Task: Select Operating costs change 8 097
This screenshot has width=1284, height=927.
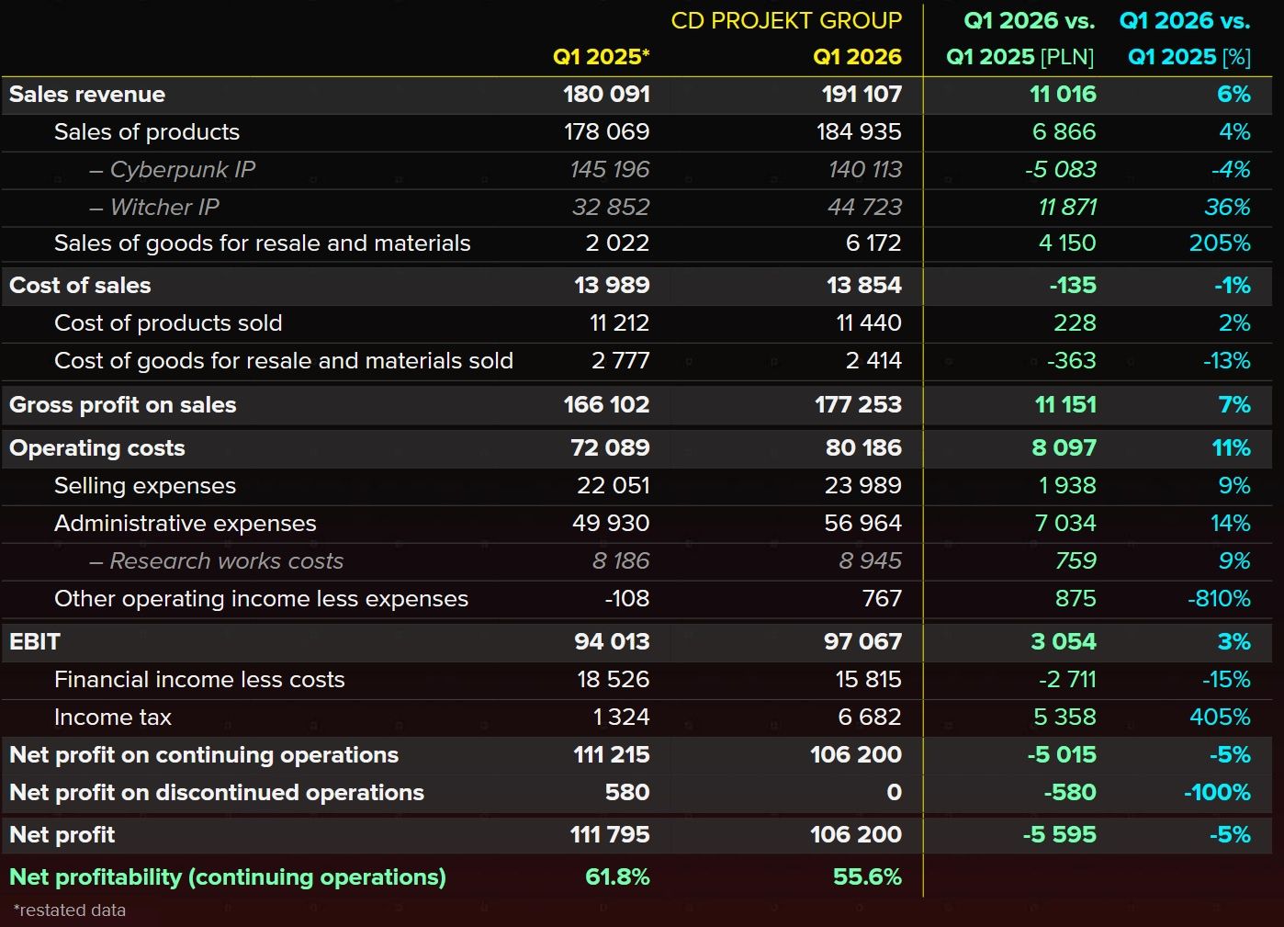Action: coord(1064,448)
